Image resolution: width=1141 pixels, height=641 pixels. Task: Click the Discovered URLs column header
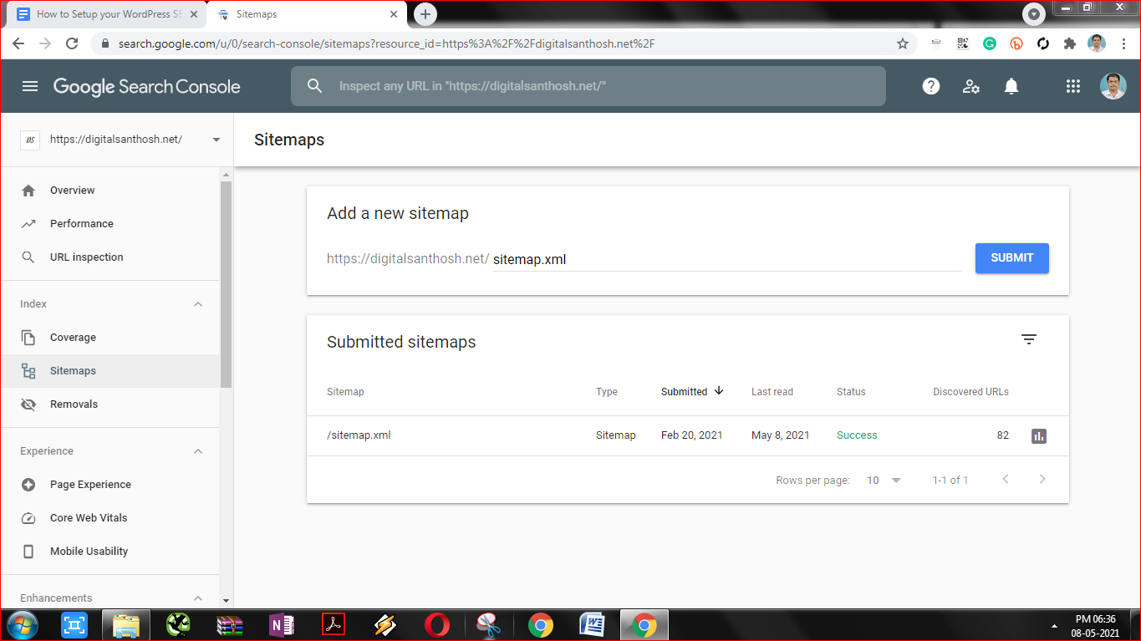[x=970, y=392]
